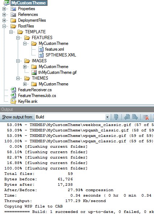This screenshot has width=154, height=214.
Task: Click the FEATURES open folder icon
Action: coord(27,38)
